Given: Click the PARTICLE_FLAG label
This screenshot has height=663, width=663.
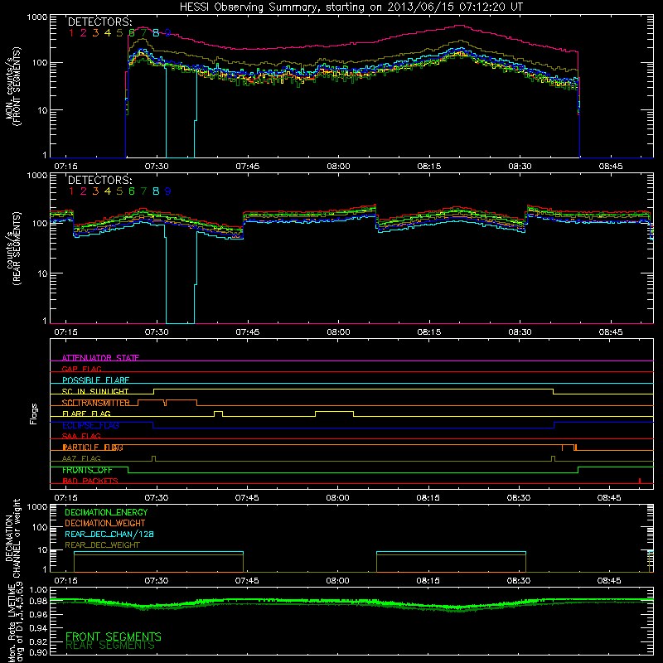Looking at the screenshot, I should (x=93, y=447).
